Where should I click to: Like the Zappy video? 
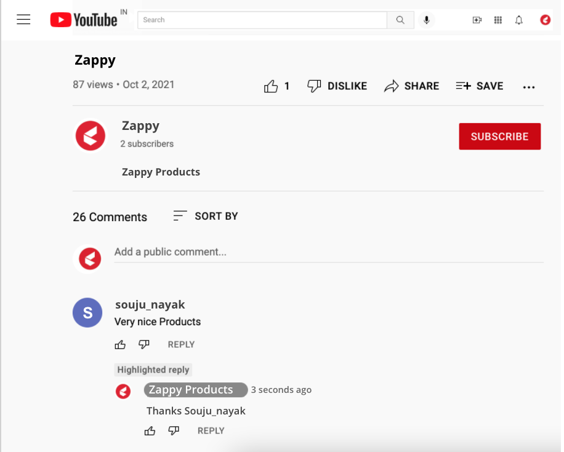(x=276, y=86)
